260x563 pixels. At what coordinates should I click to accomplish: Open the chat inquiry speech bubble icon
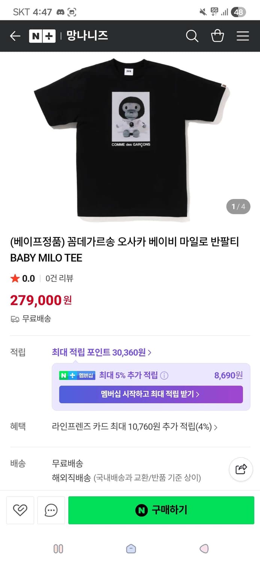point(51,510)
